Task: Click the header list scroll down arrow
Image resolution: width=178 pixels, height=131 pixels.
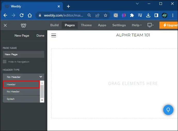Action: click(x=42, y=100)
